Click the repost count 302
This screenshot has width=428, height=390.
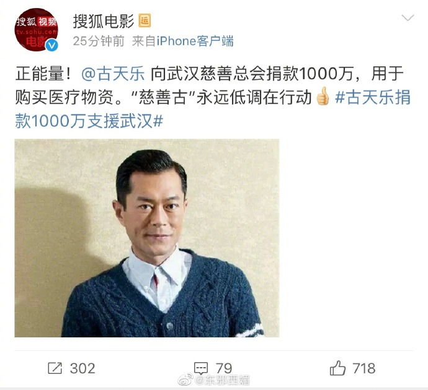[x=82, y=368]
